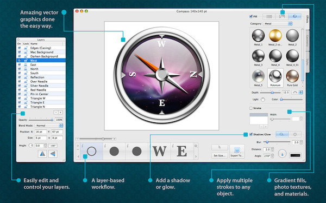Enable the Stroke checkbox

(x=251, y=108)
